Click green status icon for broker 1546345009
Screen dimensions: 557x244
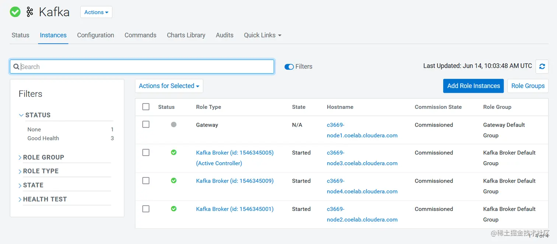[174, 180]
